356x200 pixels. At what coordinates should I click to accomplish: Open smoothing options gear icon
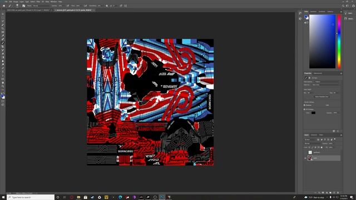click(x=107, y=6)
